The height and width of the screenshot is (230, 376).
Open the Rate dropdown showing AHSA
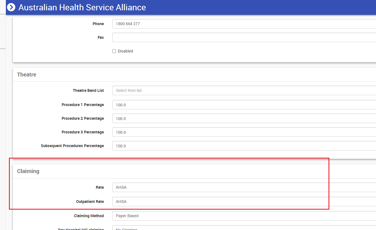(244, 187)
